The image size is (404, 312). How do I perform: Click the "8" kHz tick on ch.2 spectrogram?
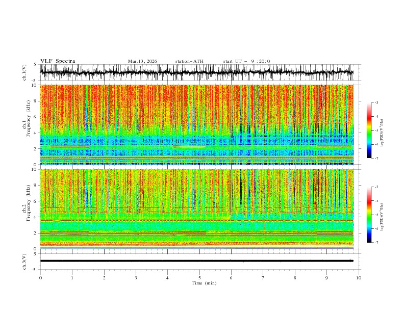(x=35, y=186)
